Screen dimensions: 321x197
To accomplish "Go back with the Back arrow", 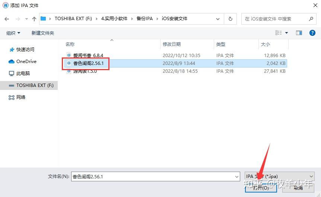I will (7, 19).
